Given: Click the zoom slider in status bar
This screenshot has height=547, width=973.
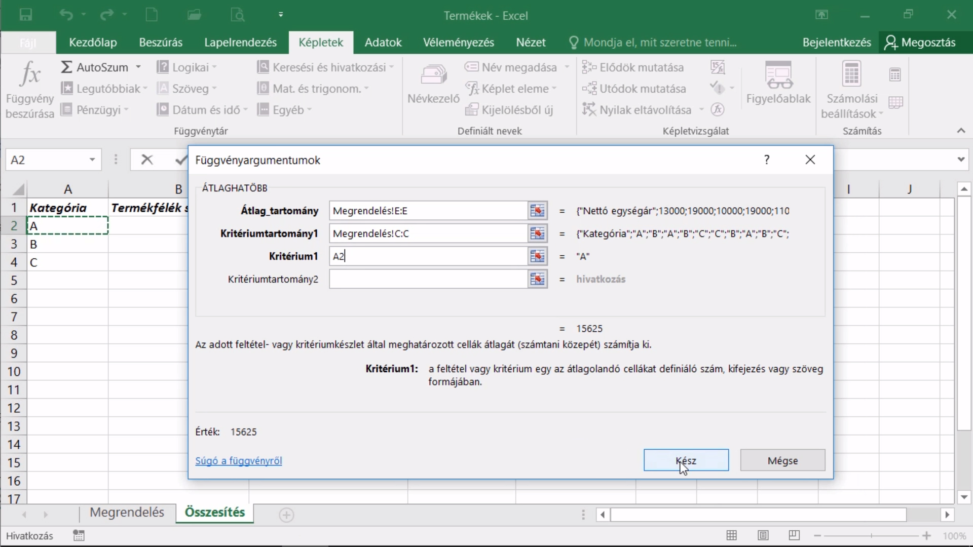Looking at the screenshot, I should [x=872, y=535].
